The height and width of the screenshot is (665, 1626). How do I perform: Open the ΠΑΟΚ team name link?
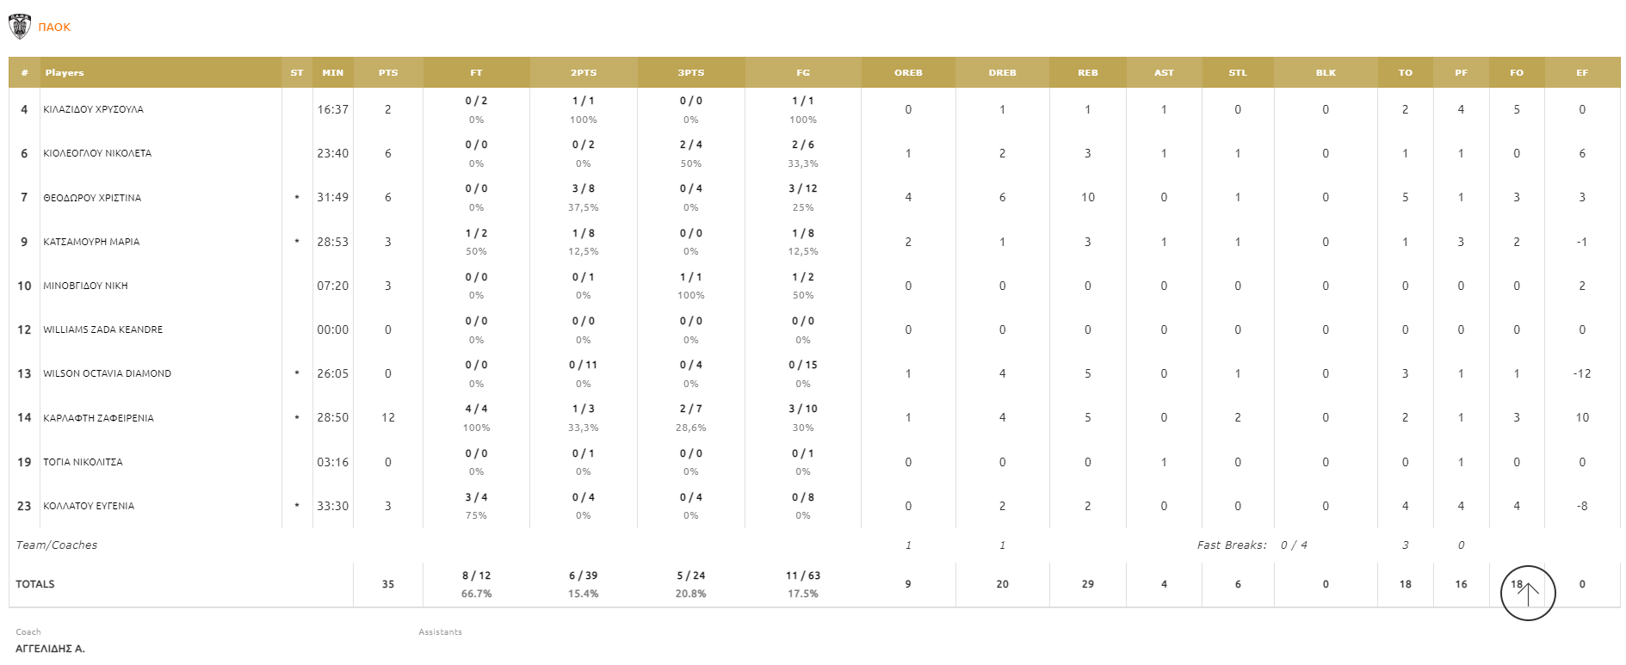(x=54, y=28)
